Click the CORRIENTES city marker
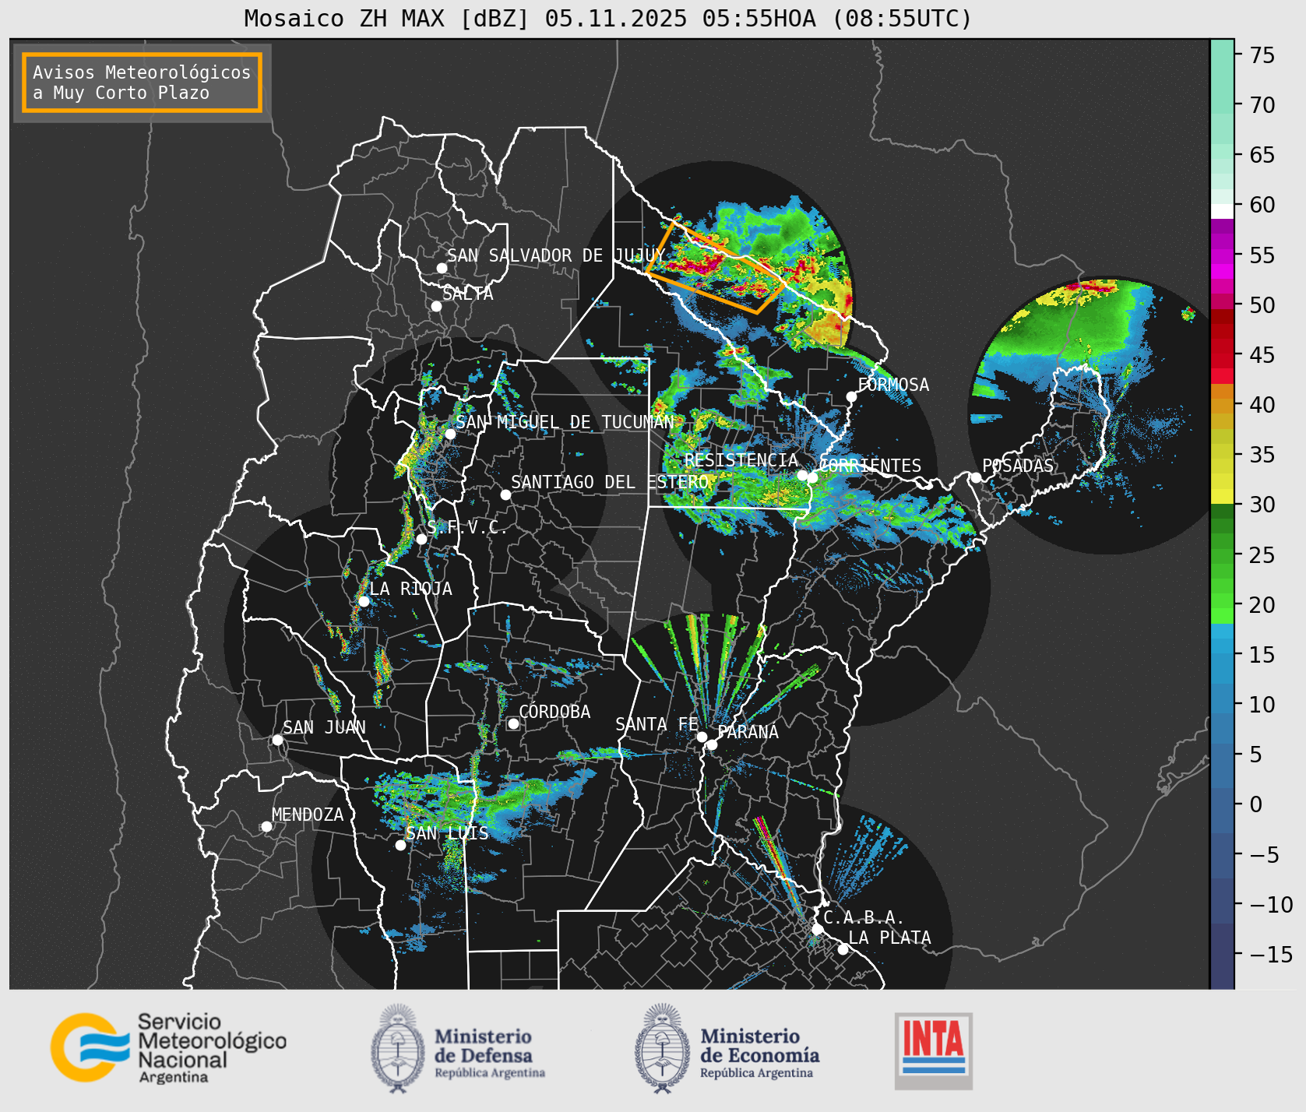 [813, 477]
